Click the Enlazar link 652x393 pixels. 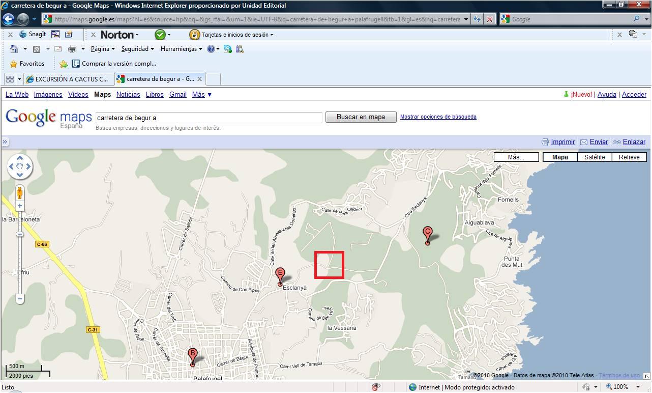pyautogui.click(x=634, y=142)
